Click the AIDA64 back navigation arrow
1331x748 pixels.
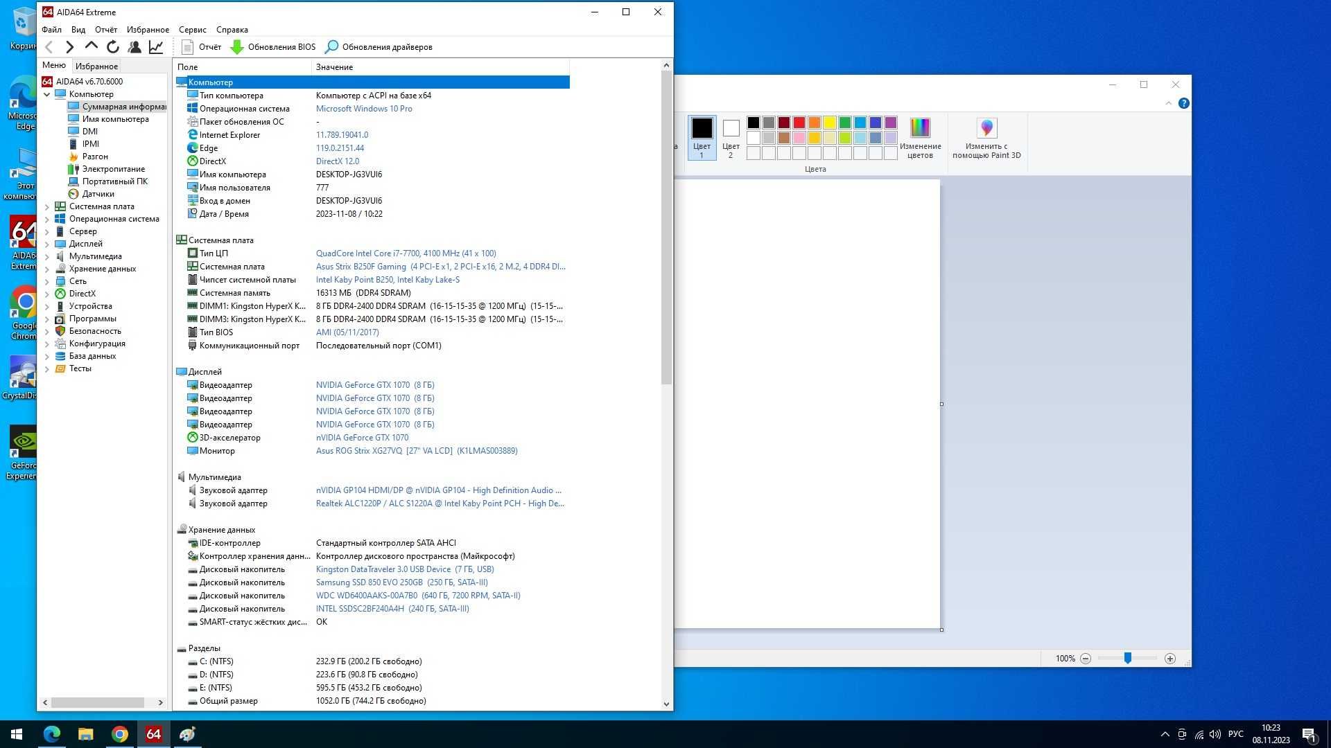click(x=49, y=47)
